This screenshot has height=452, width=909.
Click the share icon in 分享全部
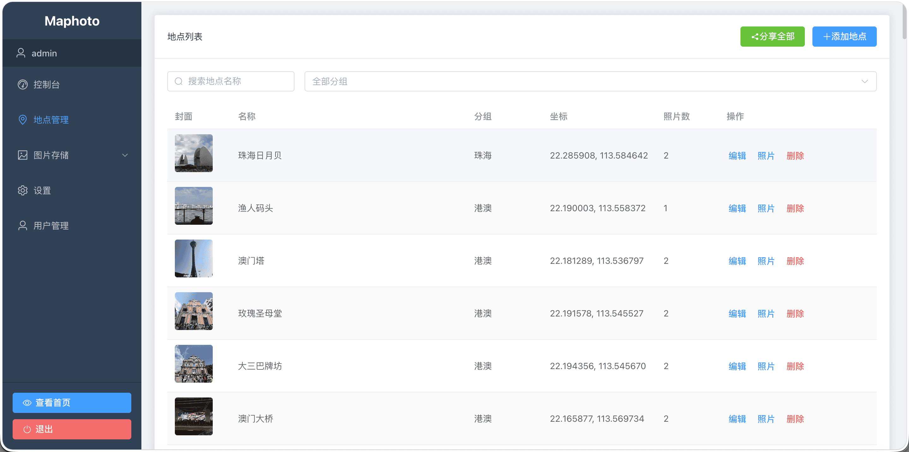(x=755, y=37)
